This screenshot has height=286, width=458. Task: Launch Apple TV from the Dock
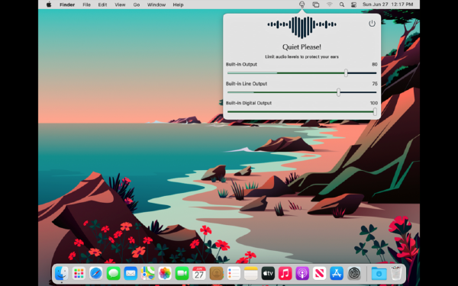click(x=268, y=274)
